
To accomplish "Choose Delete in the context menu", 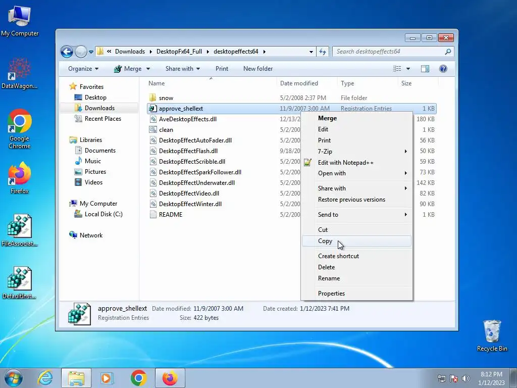I will (357, 267).
